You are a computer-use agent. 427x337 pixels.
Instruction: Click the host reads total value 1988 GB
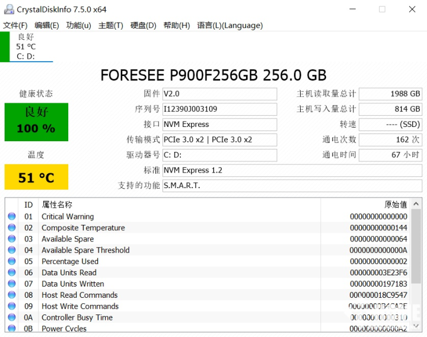[x=390, y=94]
